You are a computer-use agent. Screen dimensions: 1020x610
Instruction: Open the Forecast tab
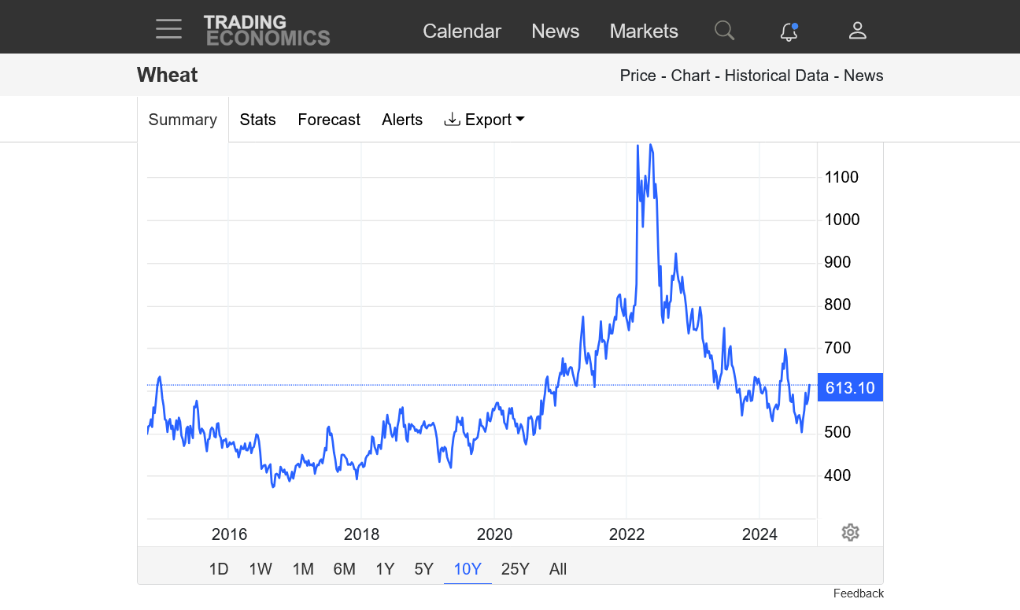tap(329, 120)
